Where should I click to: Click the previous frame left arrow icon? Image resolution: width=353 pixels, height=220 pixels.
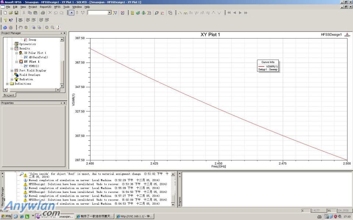[235, 13]
